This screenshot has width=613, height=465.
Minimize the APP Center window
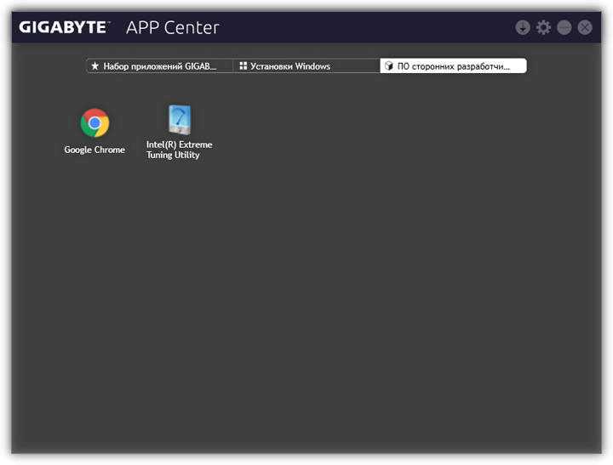pos(564,28)
